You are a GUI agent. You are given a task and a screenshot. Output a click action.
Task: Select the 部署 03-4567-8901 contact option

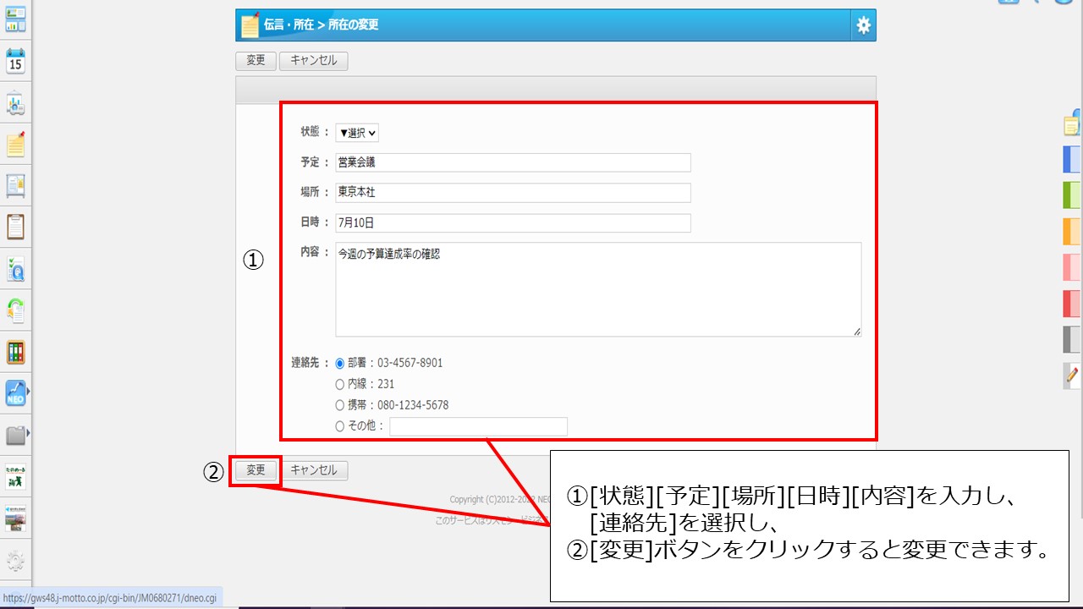(x=340, y=364)
